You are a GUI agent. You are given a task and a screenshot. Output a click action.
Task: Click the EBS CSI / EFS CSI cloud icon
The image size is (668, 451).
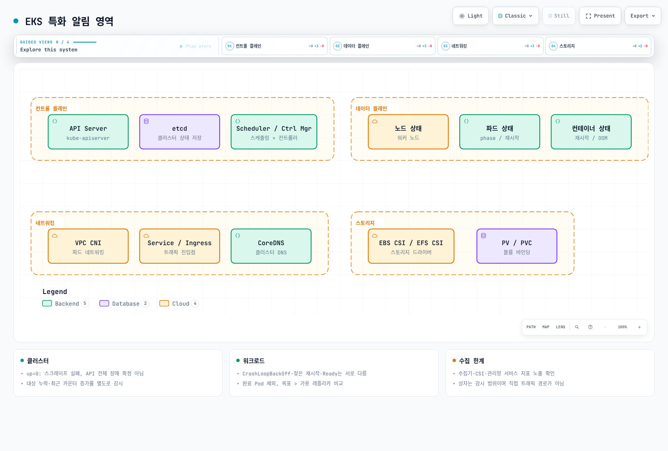pyautogui.click(x=375, y=236)
